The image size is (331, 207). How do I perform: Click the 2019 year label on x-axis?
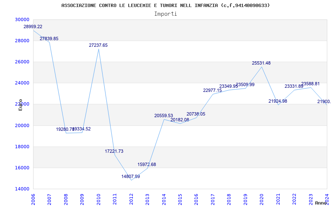pyautogui.click(x=245, y=200)
